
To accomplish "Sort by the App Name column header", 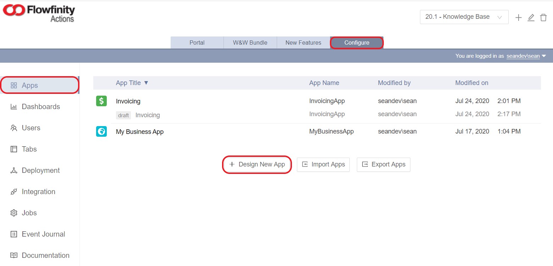I will coord(324,83).
